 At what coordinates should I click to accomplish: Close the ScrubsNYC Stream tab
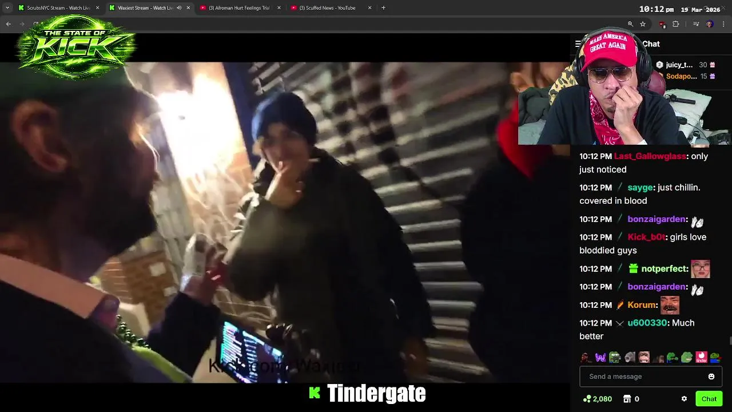coord(97,8)
